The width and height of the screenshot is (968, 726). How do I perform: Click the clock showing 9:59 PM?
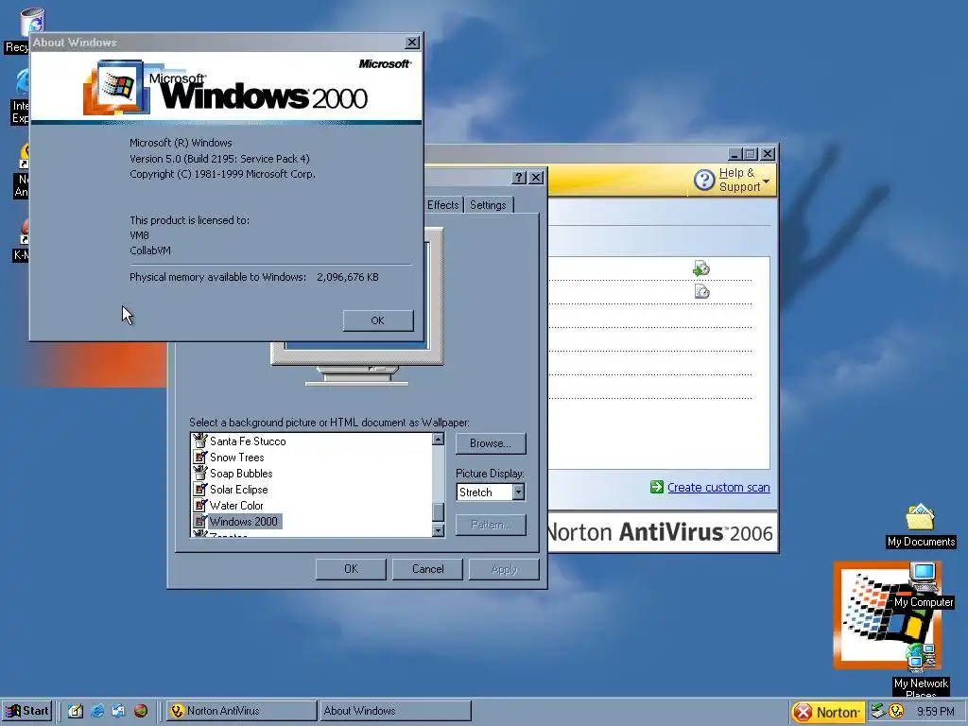[x=935, y=712]
